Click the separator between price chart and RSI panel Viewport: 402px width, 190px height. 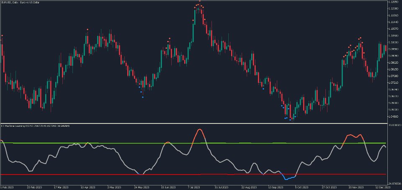(193, 123)
